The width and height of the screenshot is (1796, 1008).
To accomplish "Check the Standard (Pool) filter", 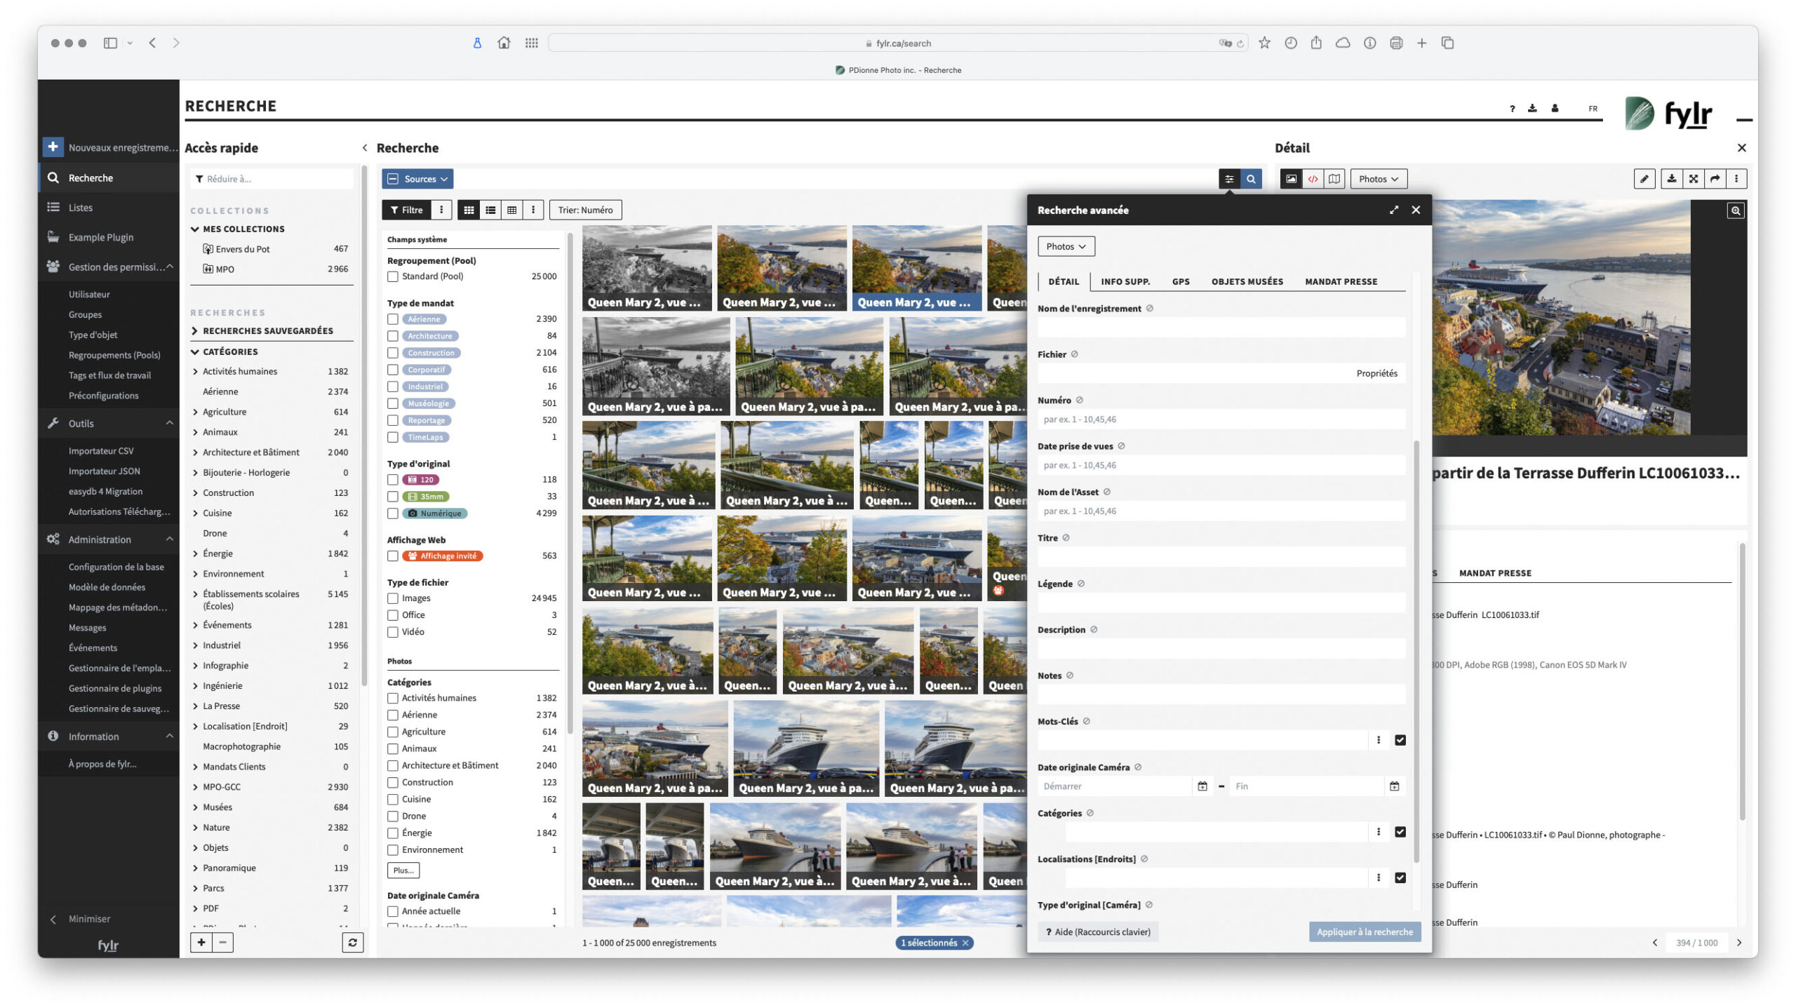I will [393, 276].
